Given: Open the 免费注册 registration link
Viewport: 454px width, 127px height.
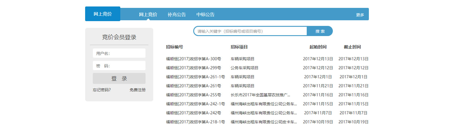Looking at the screenshot, I should tap(137, 90).
